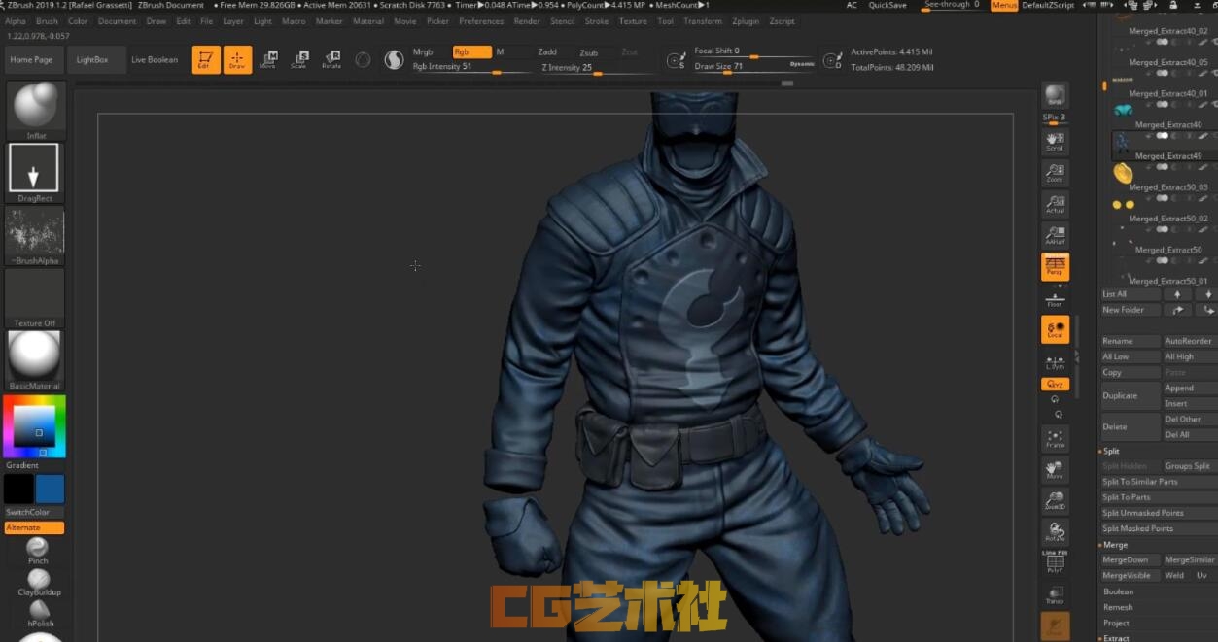Open the Texture Off selector
Image resolution: width=1218 pixels, height=642 pixels.
pos(34,297)
